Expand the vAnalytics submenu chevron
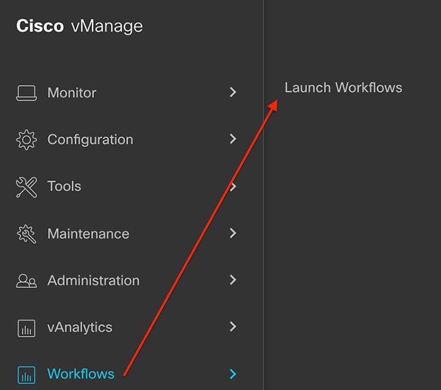Image resolution: width=441 pixels, height=390 pixels. 233,326
